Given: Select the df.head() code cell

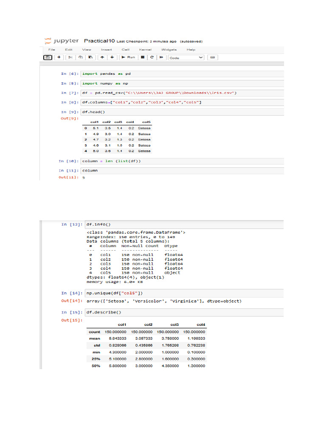Looking at the screenshot, I should pyautogui.click(x=183, y=112).
